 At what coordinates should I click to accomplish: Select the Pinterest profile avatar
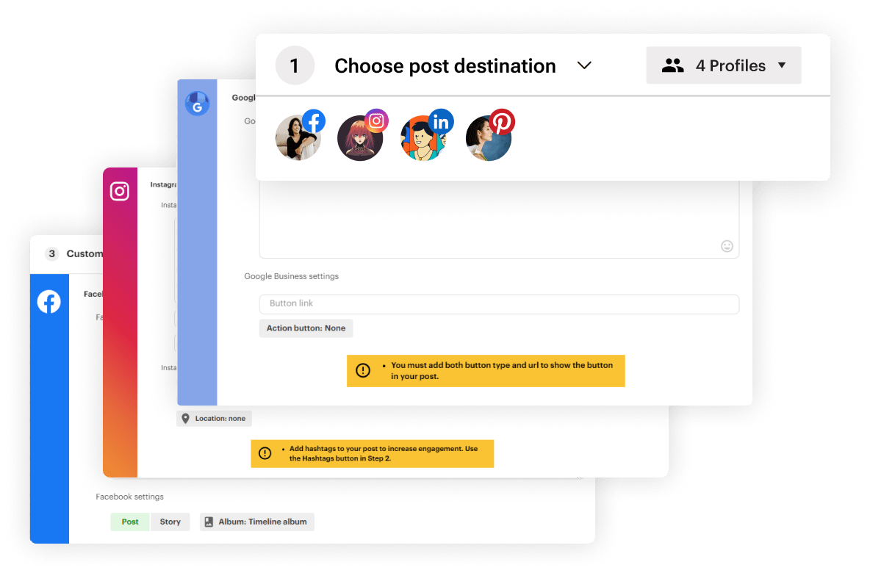pyautogui.click(x=488, y=138)
